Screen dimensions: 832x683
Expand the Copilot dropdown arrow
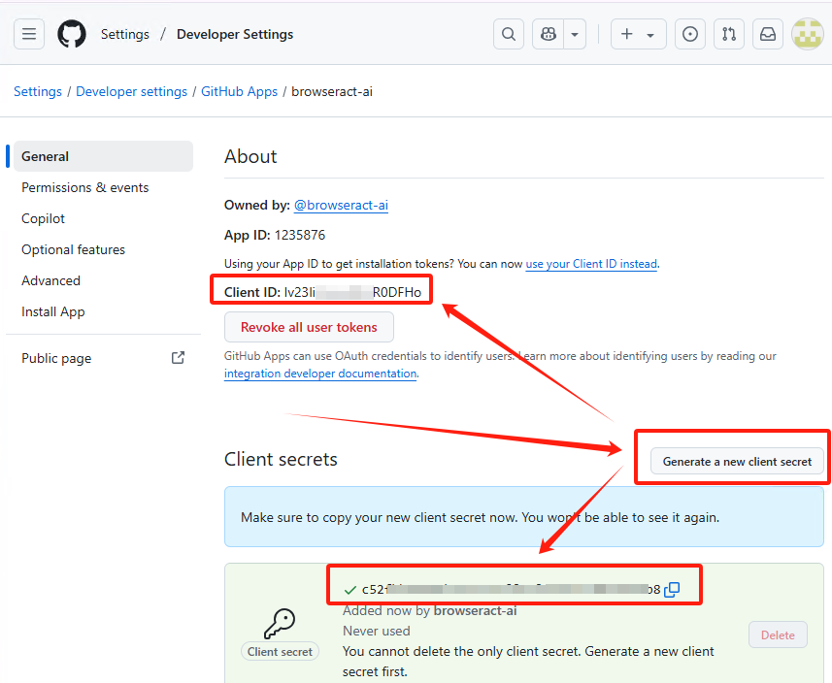tap(575, 34)
